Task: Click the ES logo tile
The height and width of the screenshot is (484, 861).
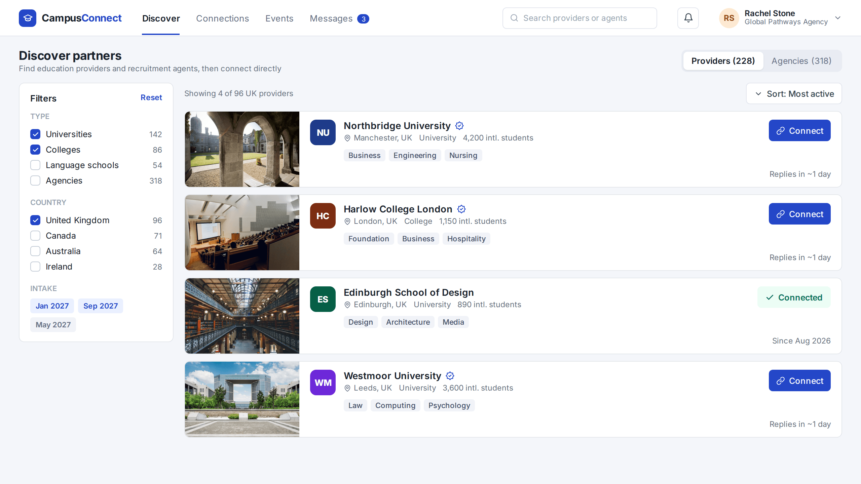Action: (323, 299)
